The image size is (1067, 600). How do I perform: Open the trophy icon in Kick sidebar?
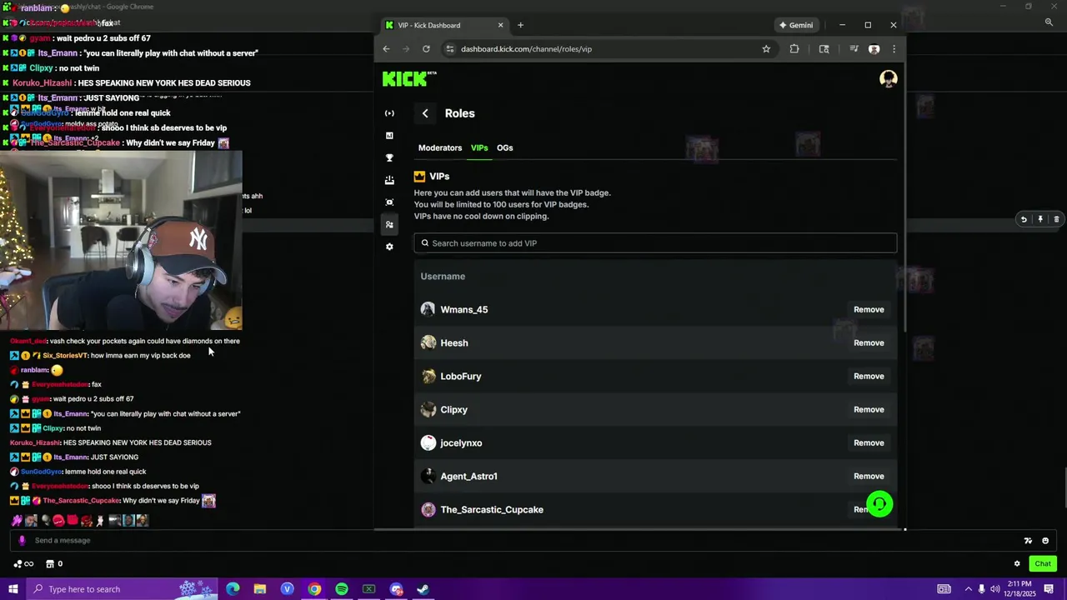click(x=389, y=157)
